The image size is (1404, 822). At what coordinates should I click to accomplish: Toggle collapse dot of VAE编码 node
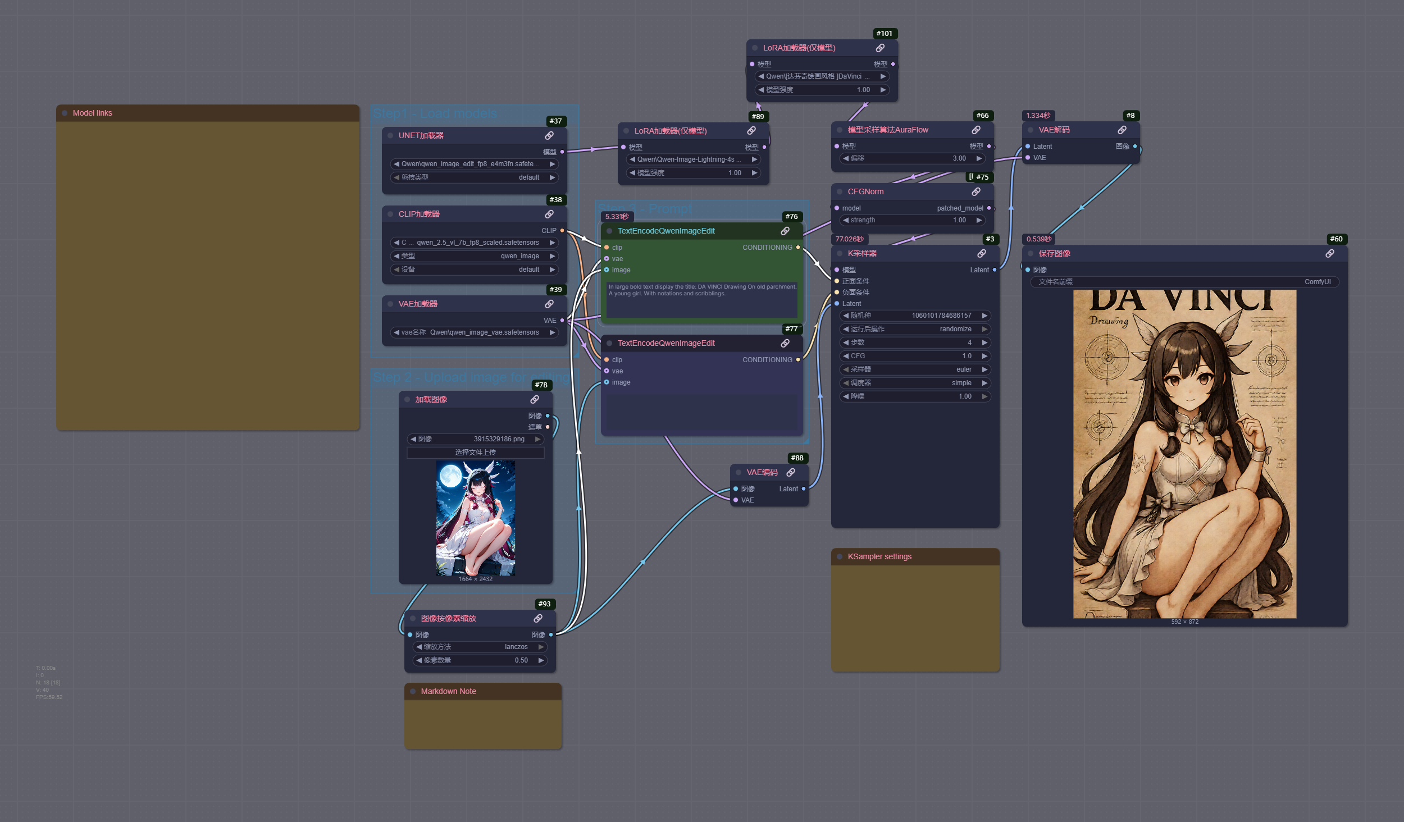click(739, 472)
